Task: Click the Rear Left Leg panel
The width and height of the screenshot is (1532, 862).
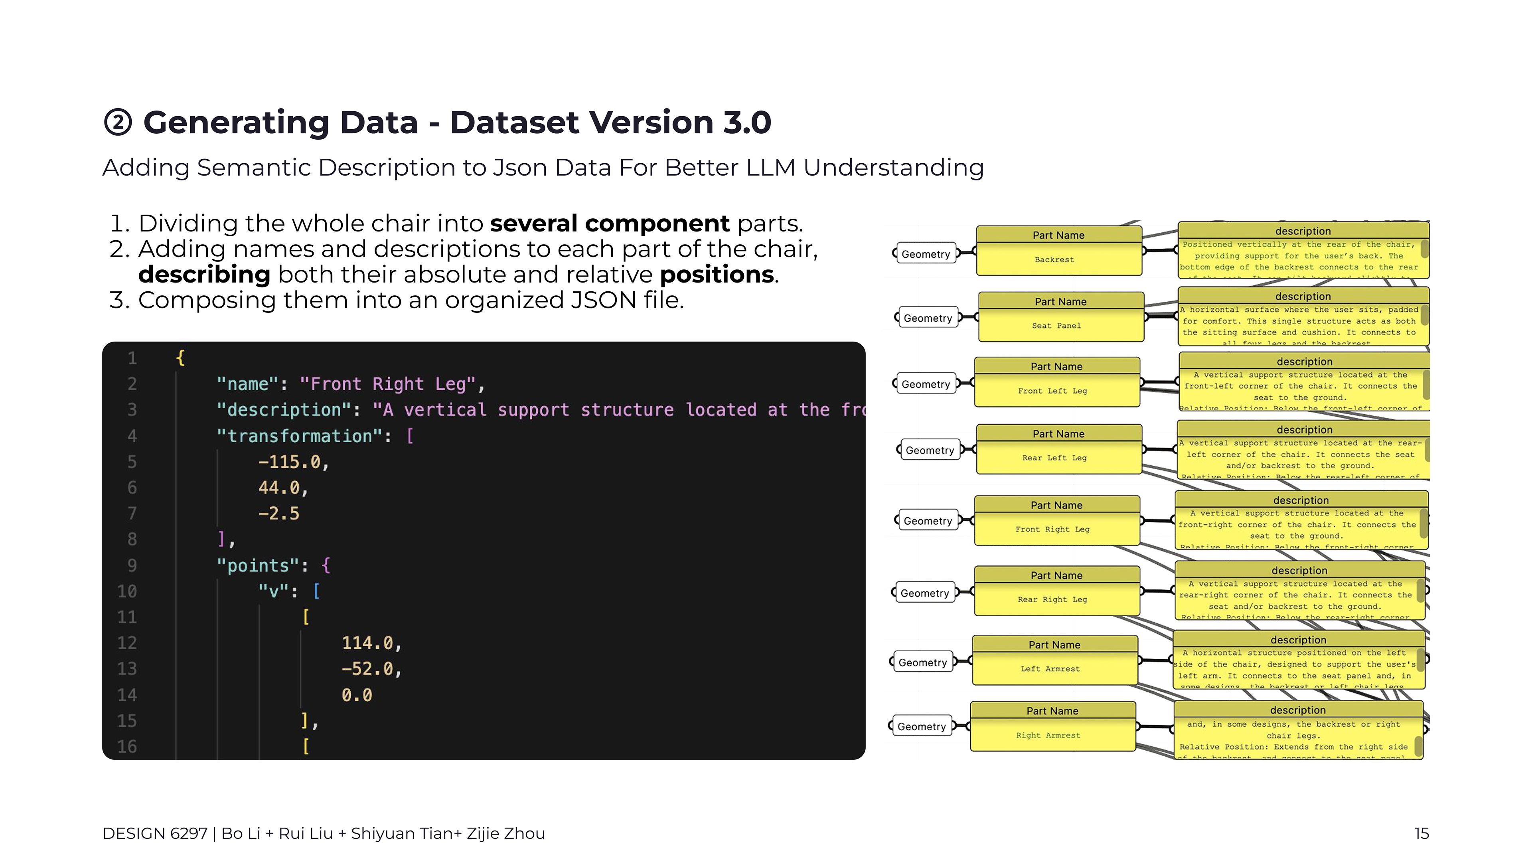Action: (x=1058, y=449)
